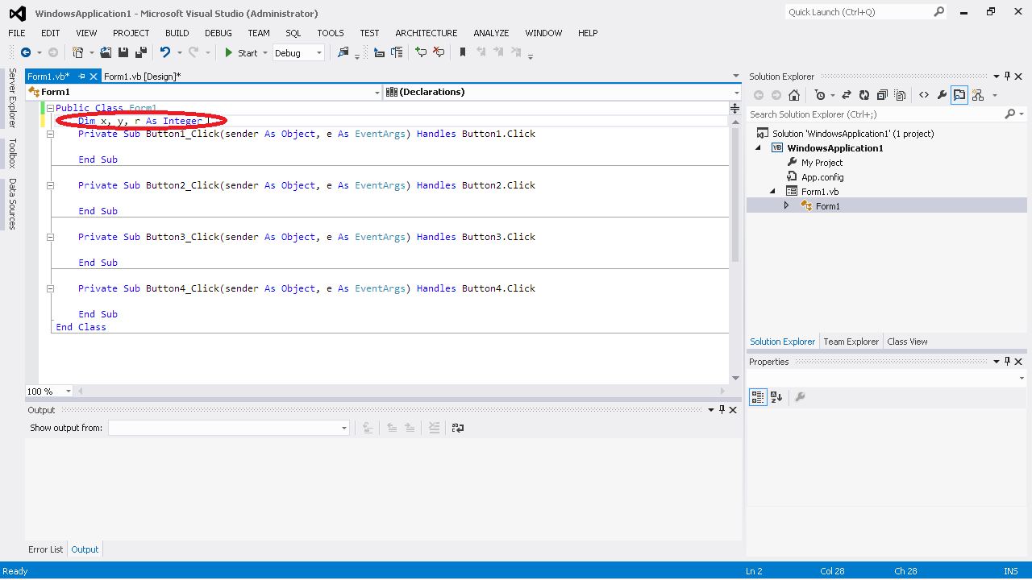The width and height of the screenshot is (1032, 580).
Task: Click the Save All toolbar icon
Action: pos(140,53)
